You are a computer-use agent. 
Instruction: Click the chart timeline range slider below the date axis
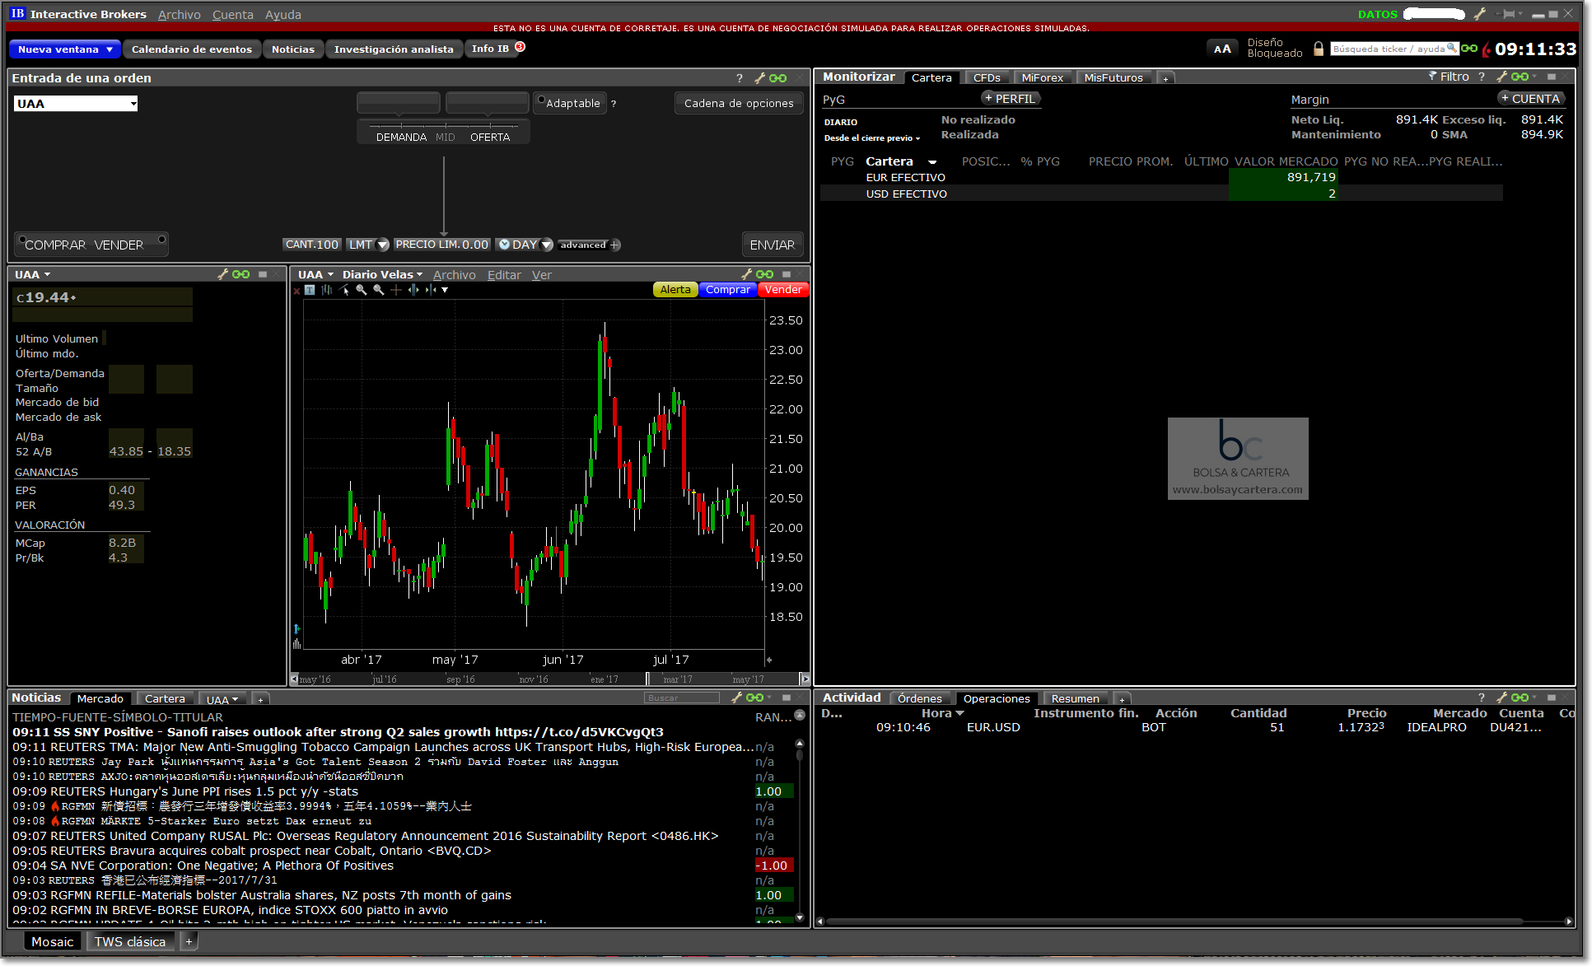(550, 679)
